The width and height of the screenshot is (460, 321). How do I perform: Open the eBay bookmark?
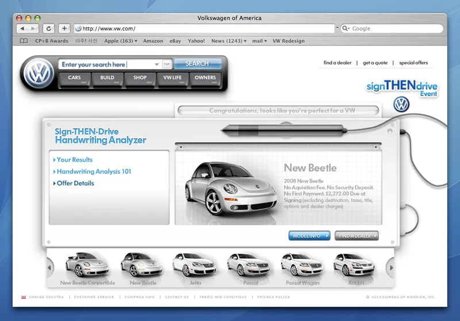tap(175, 41)
